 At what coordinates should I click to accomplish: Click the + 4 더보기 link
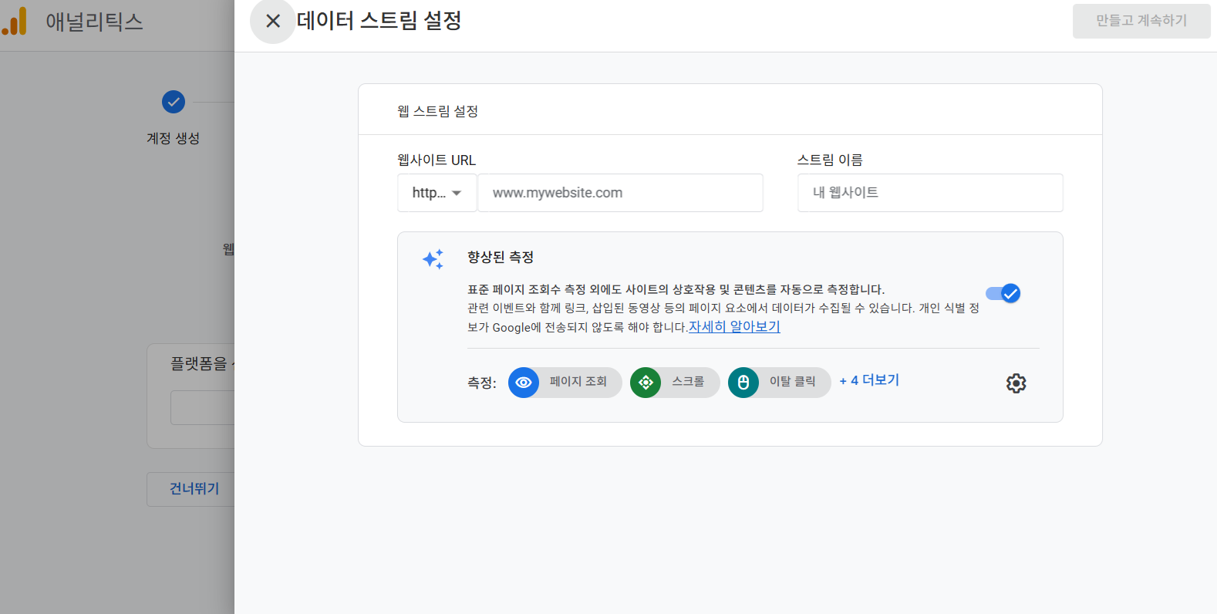point(869,380)
